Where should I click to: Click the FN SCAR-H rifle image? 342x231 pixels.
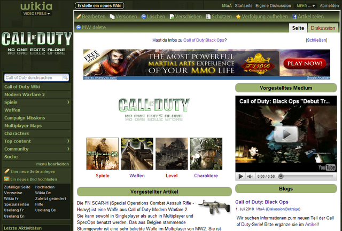pyautogui.click(x=214, y=207)
